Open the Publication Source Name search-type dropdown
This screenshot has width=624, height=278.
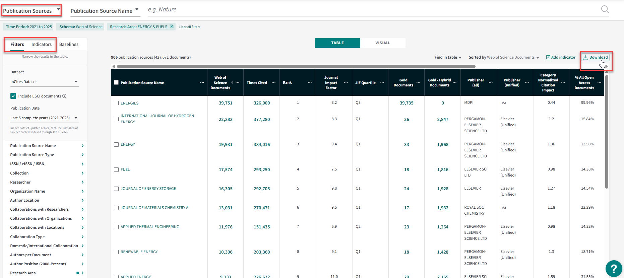(105, 11)
